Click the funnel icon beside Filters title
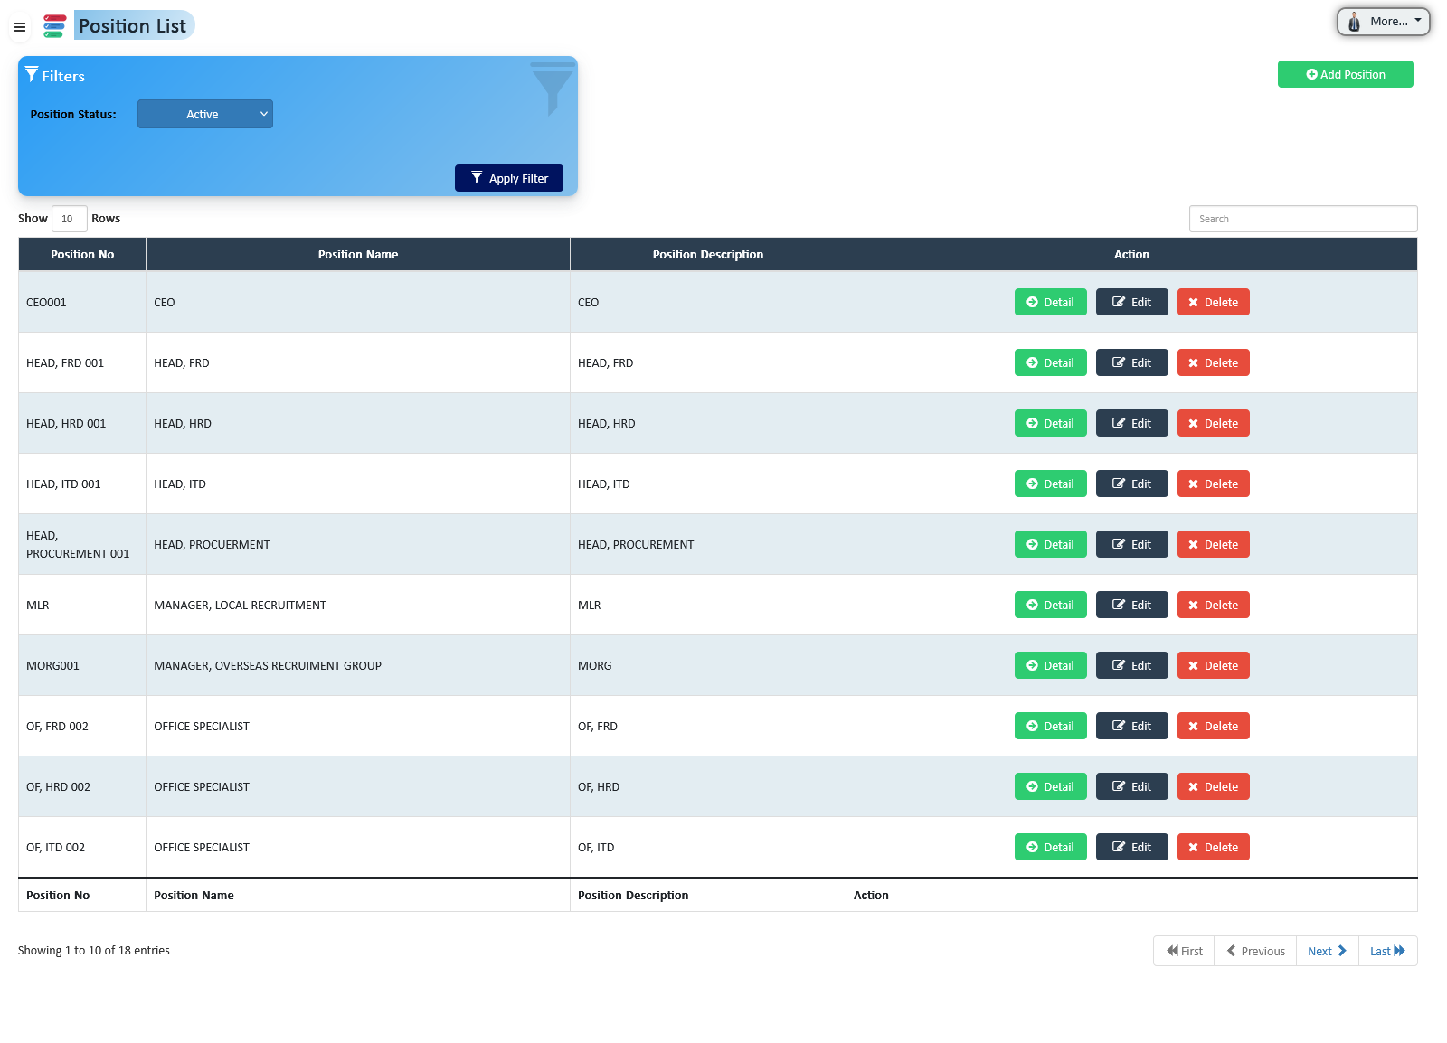 33,74
